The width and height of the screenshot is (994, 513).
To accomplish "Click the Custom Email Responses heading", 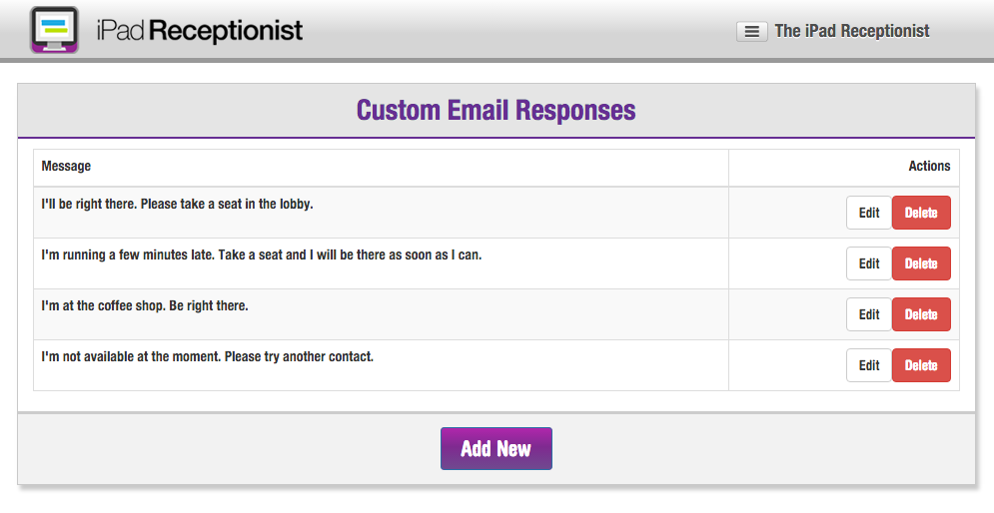I will coord(496,110).
